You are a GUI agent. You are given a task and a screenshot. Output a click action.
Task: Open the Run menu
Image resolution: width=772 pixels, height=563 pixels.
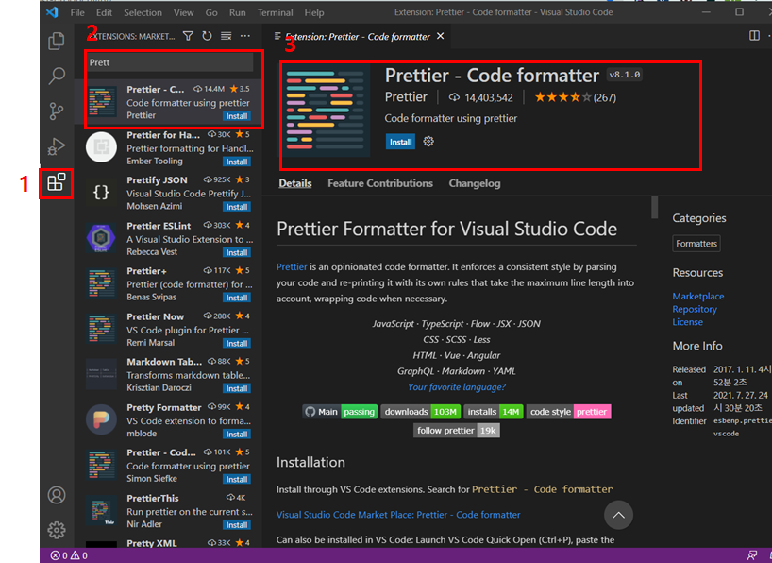click(x=237, y=13)
